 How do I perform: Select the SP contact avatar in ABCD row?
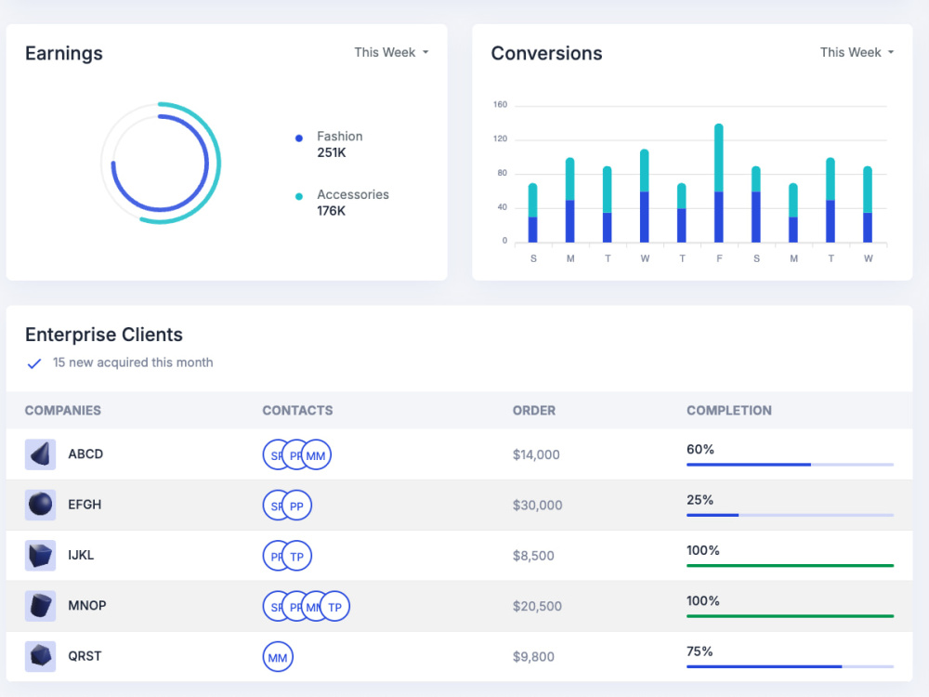[x=272, y=455]
